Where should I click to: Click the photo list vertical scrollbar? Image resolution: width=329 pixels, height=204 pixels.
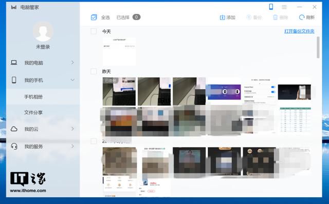pyautogui.click(x=318, y=47)
